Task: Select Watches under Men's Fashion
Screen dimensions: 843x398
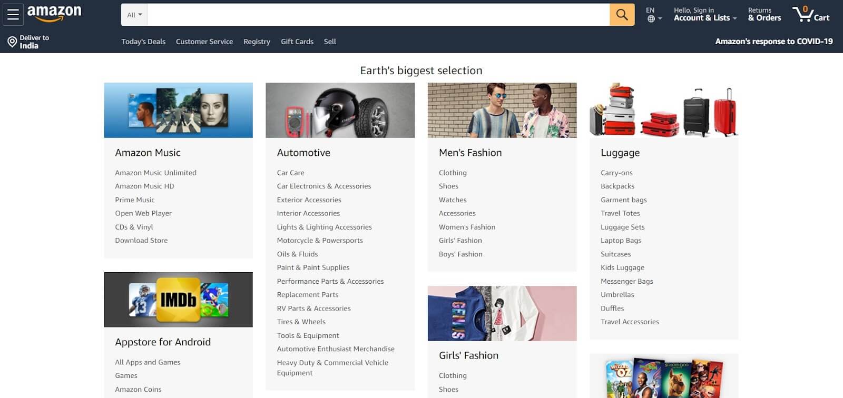Action: [x=453, y=200]
